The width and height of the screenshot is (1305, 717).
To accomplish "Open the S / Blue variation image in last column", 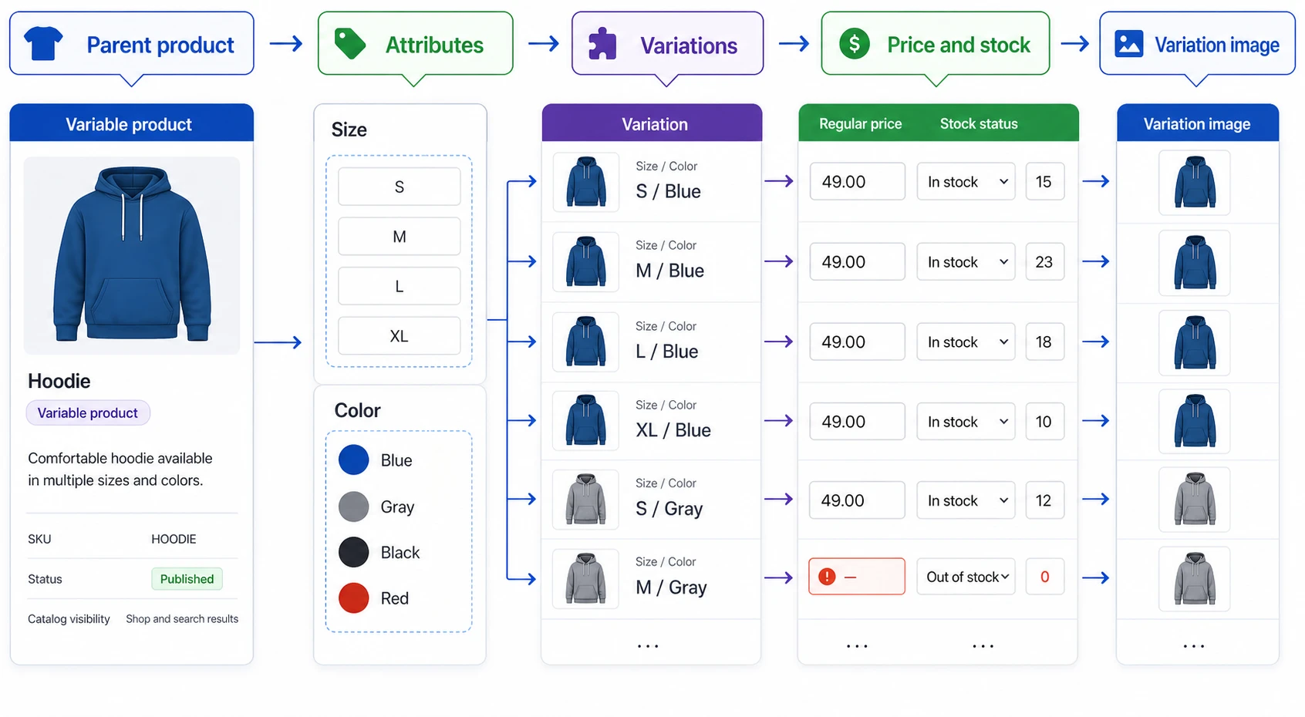I will click(x=1194, y=182).
